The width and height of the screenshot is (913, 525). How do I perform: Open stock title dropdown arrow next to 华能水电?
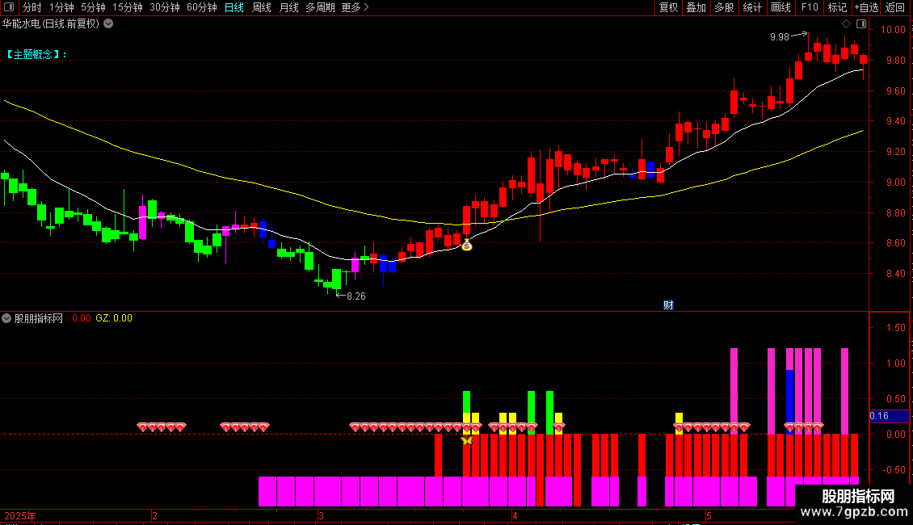(108, 24)
